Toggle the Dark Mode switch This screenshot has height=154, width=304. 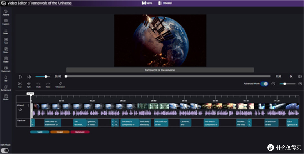tap(5, 150)
